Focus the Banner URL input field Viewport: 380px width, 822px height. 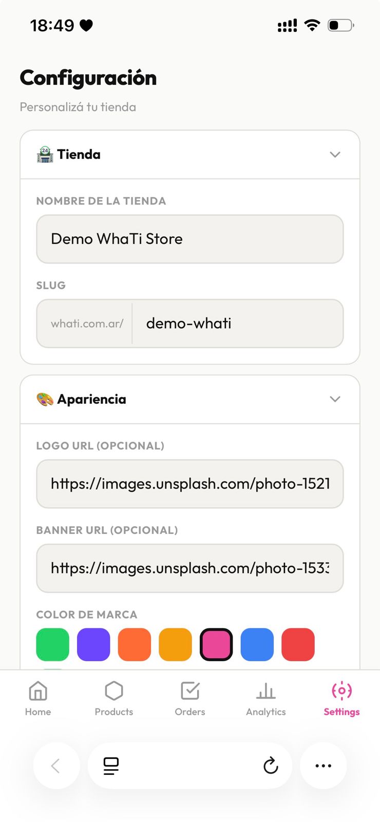[x=190, y=568]
